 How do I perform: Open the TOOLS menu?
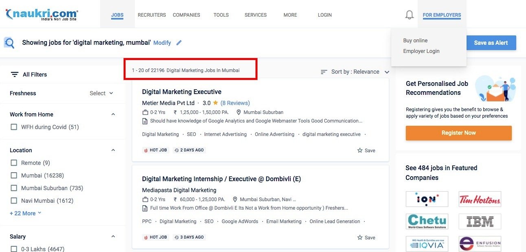221,15
